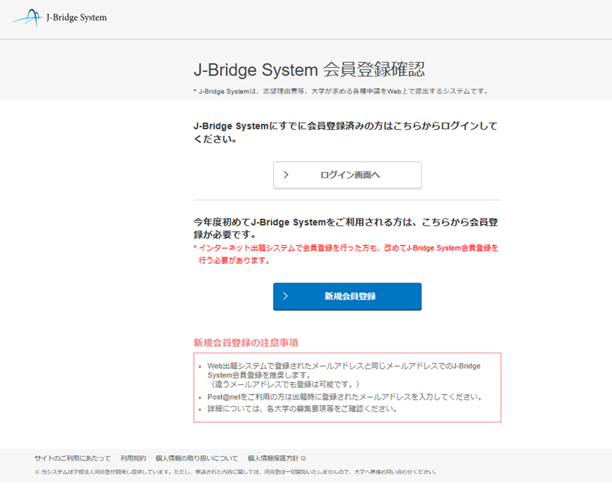Click the chevron arrow on ログイン画面へ button
Image resolution: width=612 pixels, height=495 pixels.
pos(286,175)
